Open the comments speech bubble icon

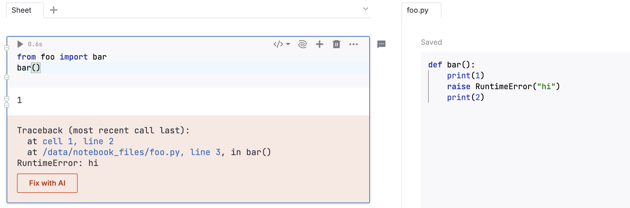(381, 44)
